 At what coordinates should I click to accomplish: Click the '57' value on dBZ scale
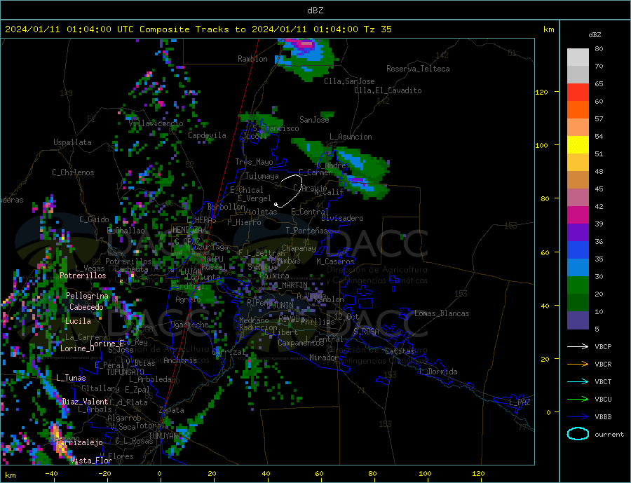pos(599,118)
